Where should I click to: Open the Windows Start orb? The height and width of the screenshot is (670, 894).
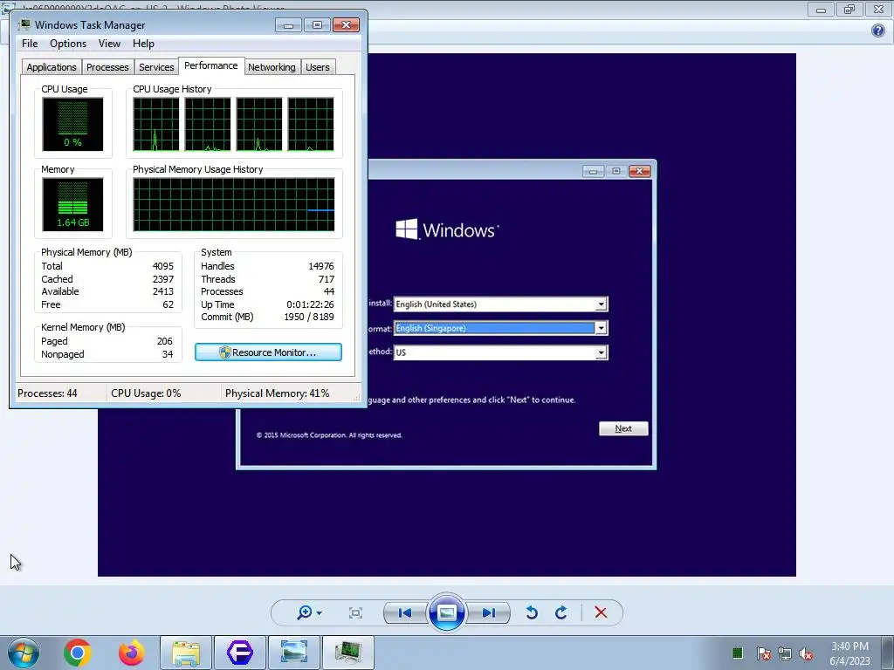24,653
